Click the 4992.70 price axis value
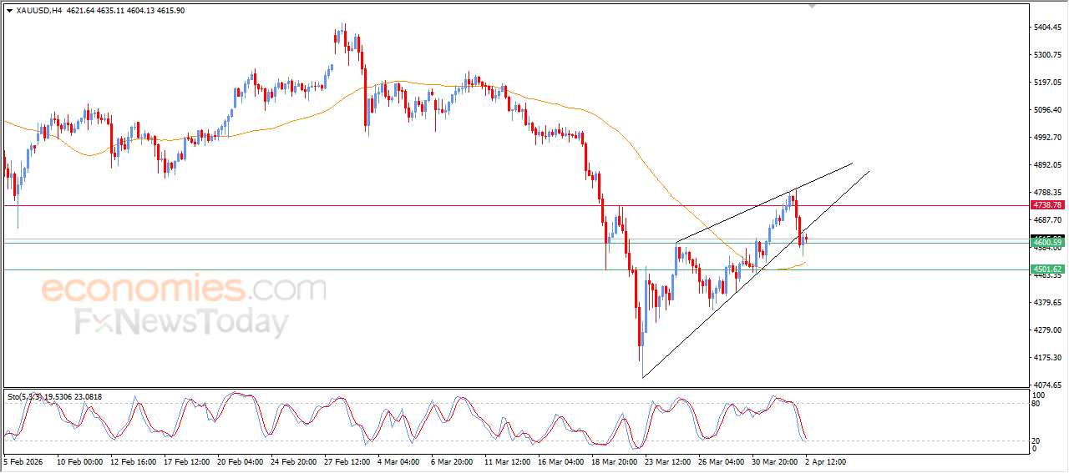1069x473 pixels. tap(1046, 138)
